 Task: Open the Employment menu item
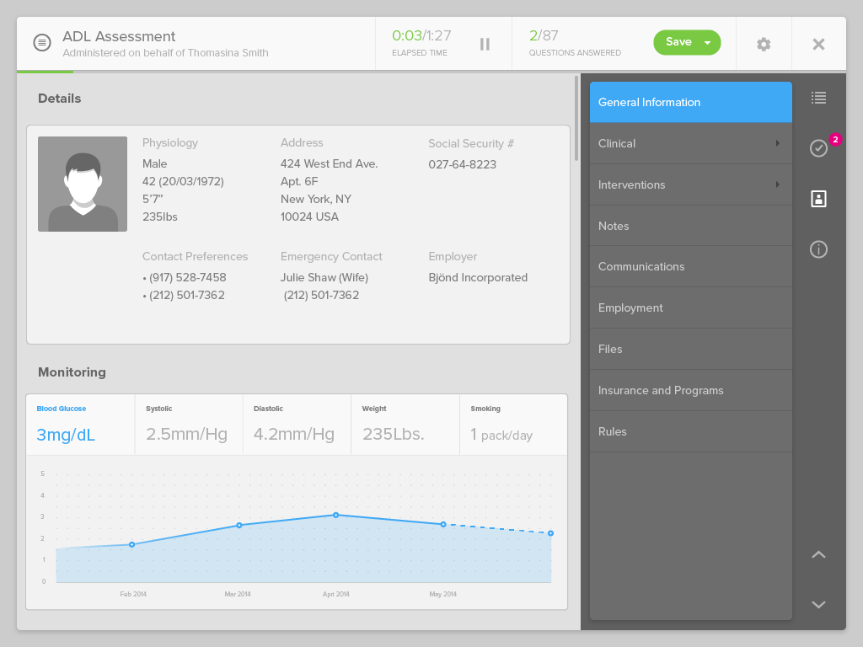(x=691, y=308)
